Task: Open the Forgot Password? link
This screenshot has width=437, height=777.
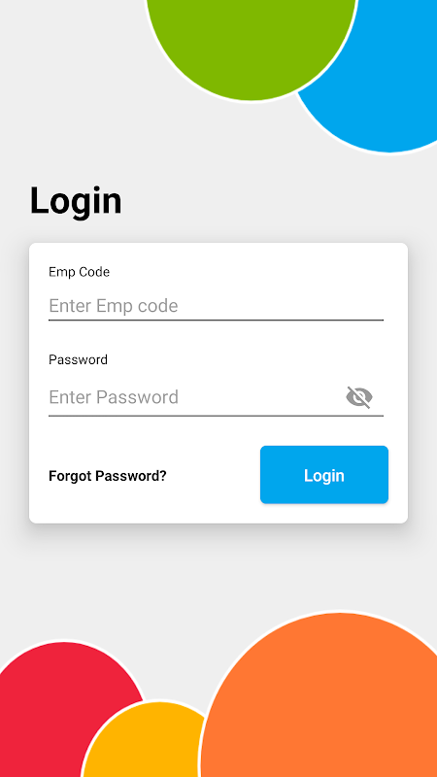Action: 108,476
